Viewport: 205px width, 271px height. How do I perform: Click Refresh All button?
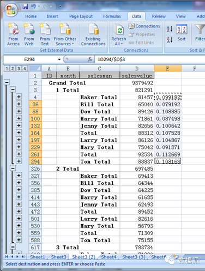click(119, 34)
